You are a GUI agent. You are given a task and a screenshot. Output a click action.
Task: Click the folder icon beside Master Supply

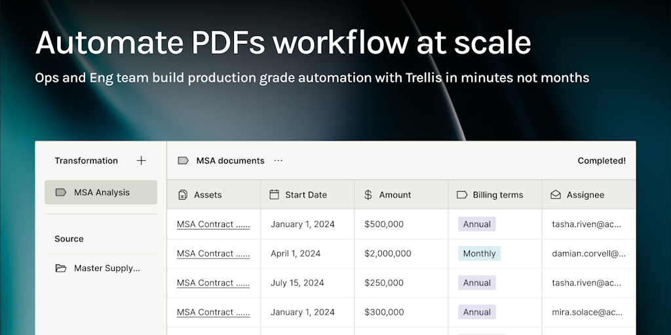point(61,268)
